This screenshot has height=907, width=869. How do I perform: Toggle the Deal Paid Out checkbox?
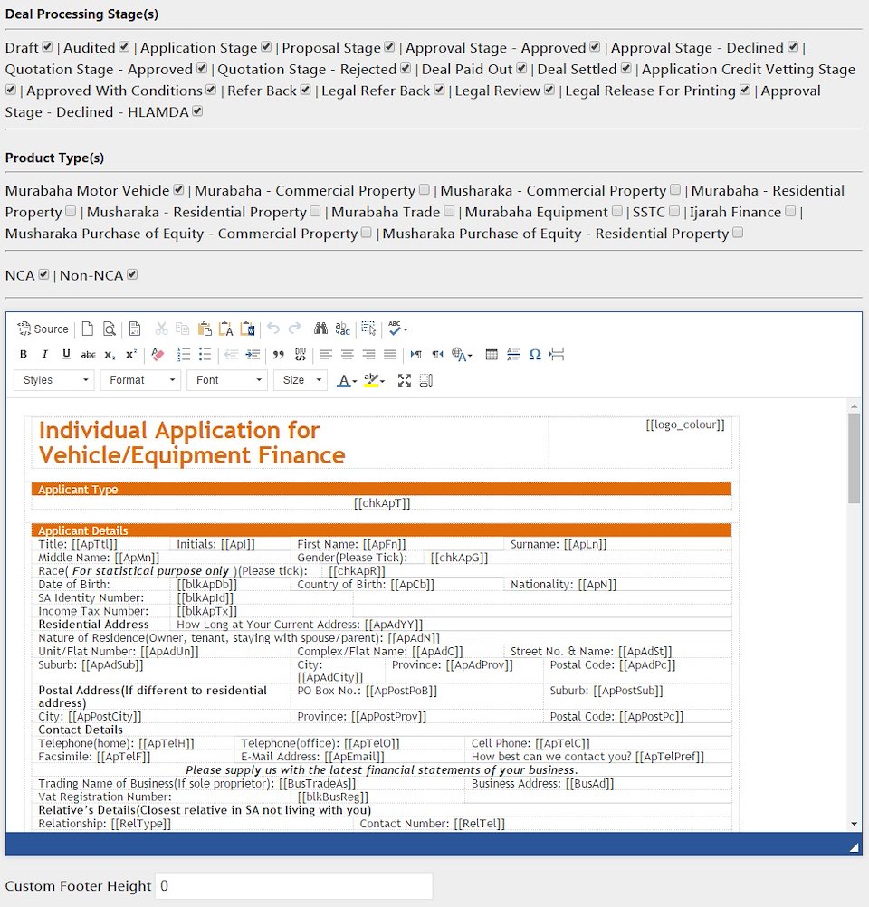pyautogui.click(x=521, y=68)
